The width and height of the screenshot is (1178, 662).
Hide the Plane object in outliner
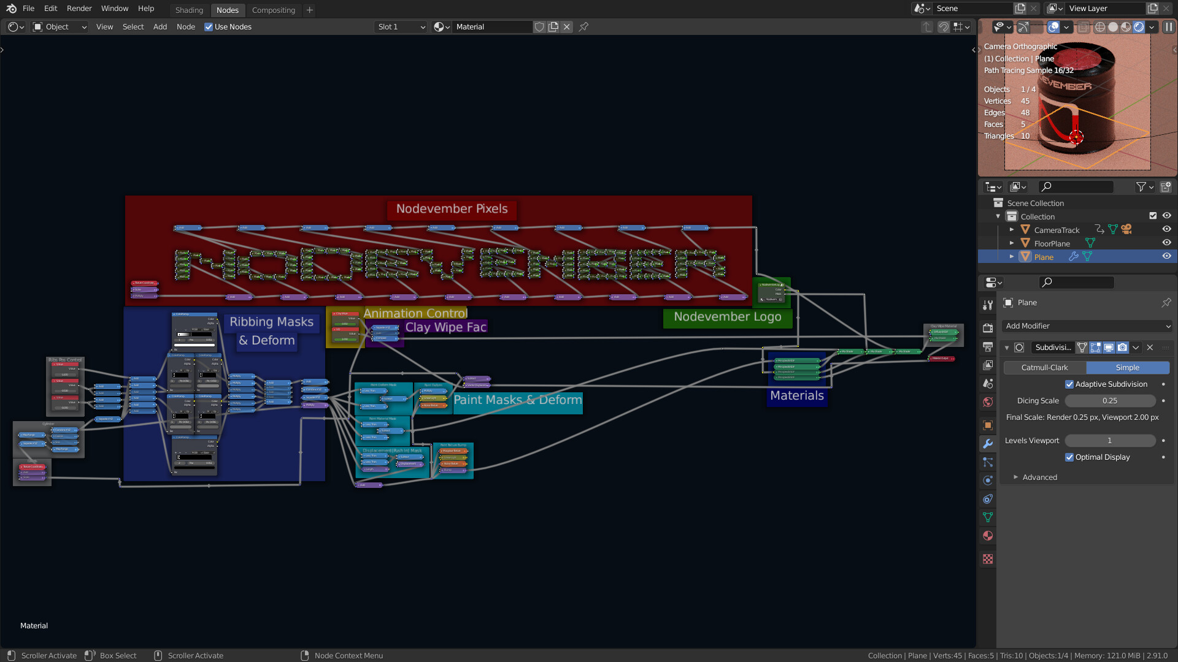tap(1167, 257)
